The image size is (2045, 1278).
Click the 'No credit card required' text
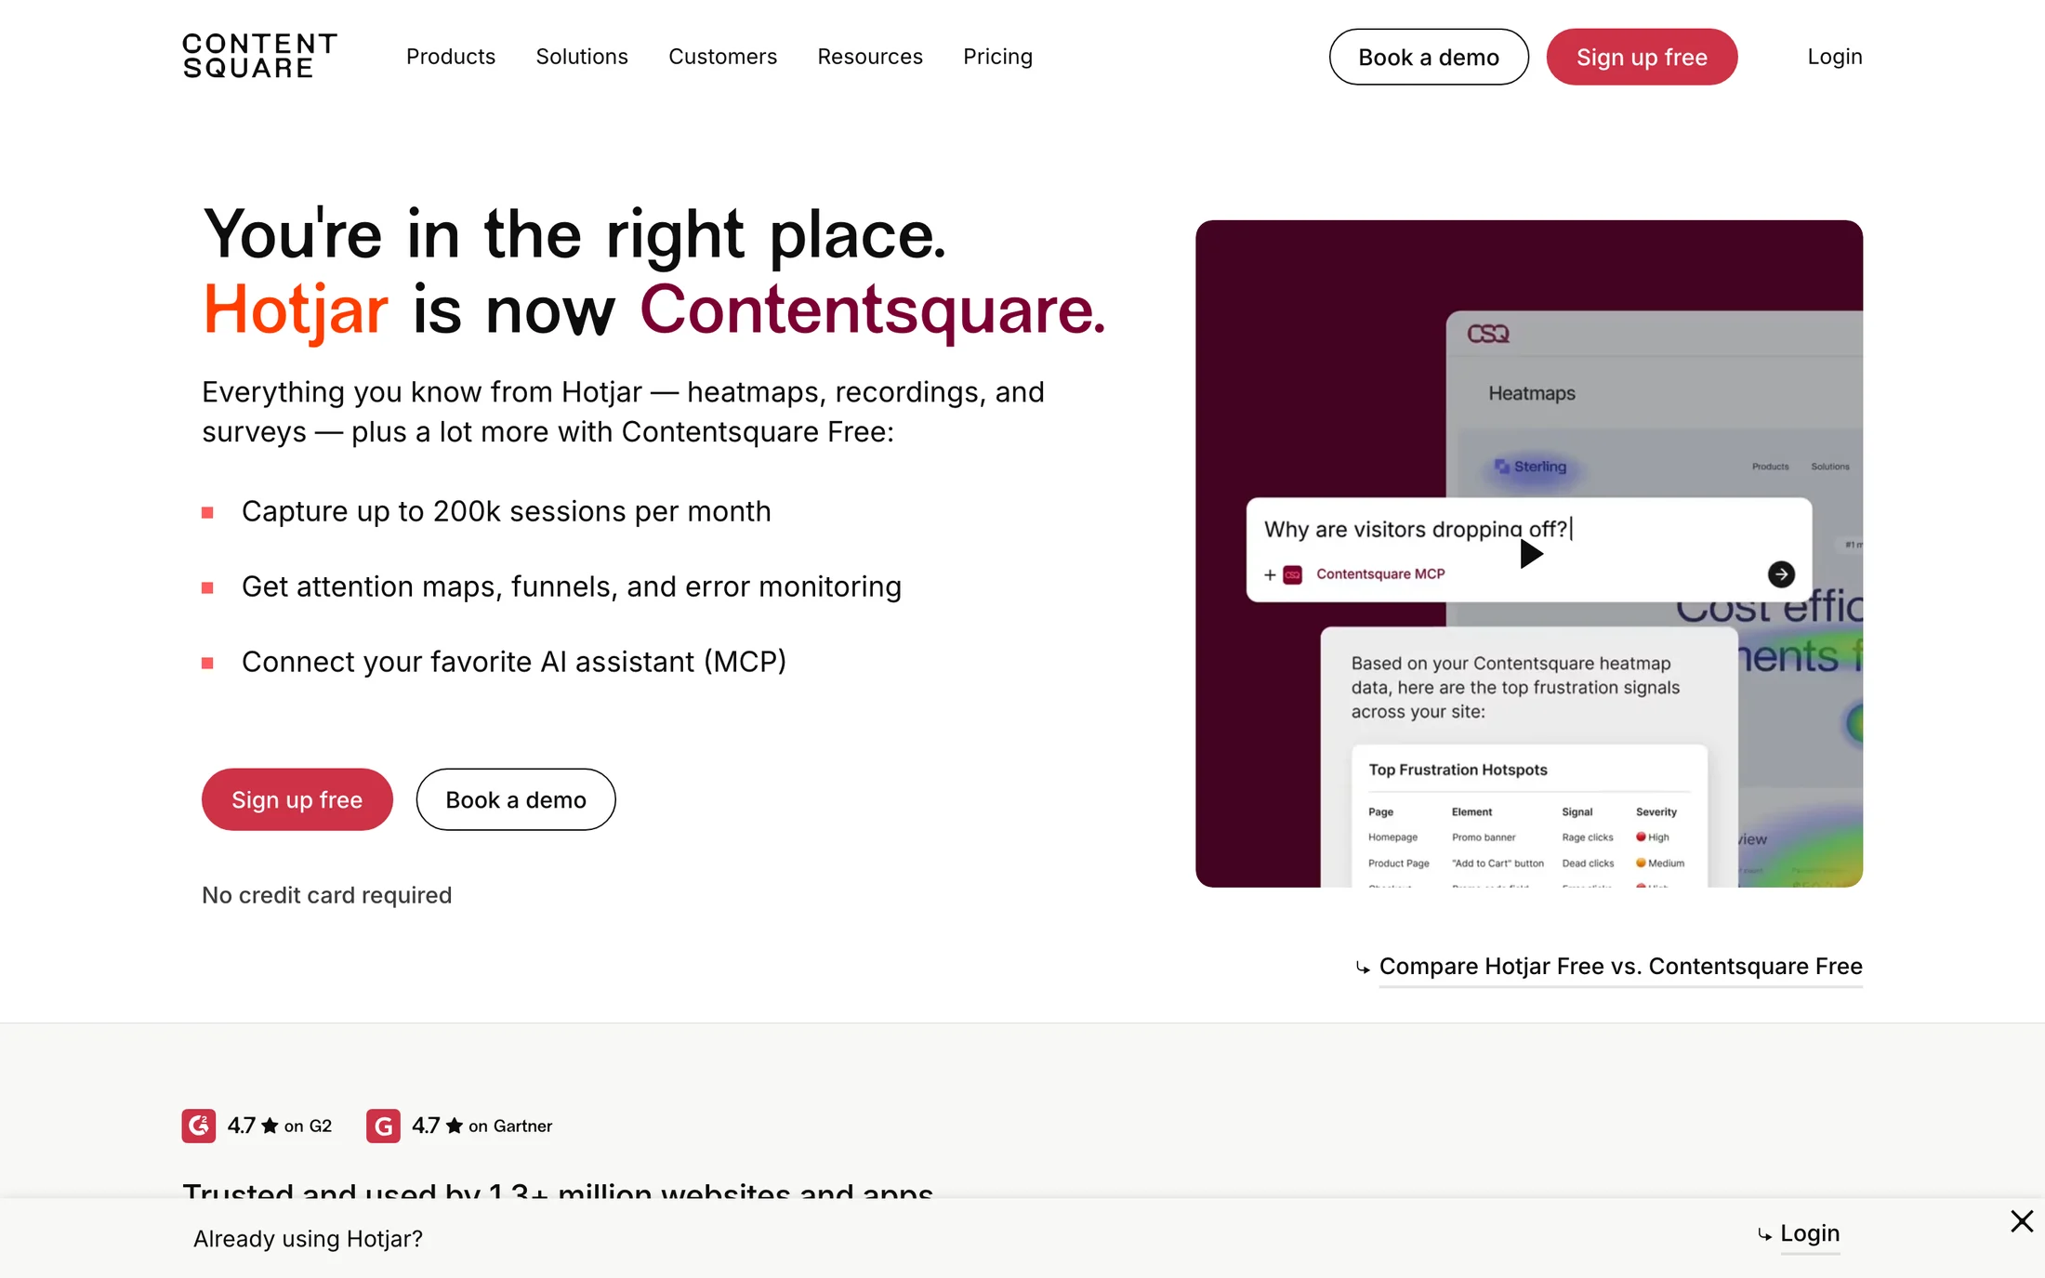pyautogui.click(x=327, y=895)
